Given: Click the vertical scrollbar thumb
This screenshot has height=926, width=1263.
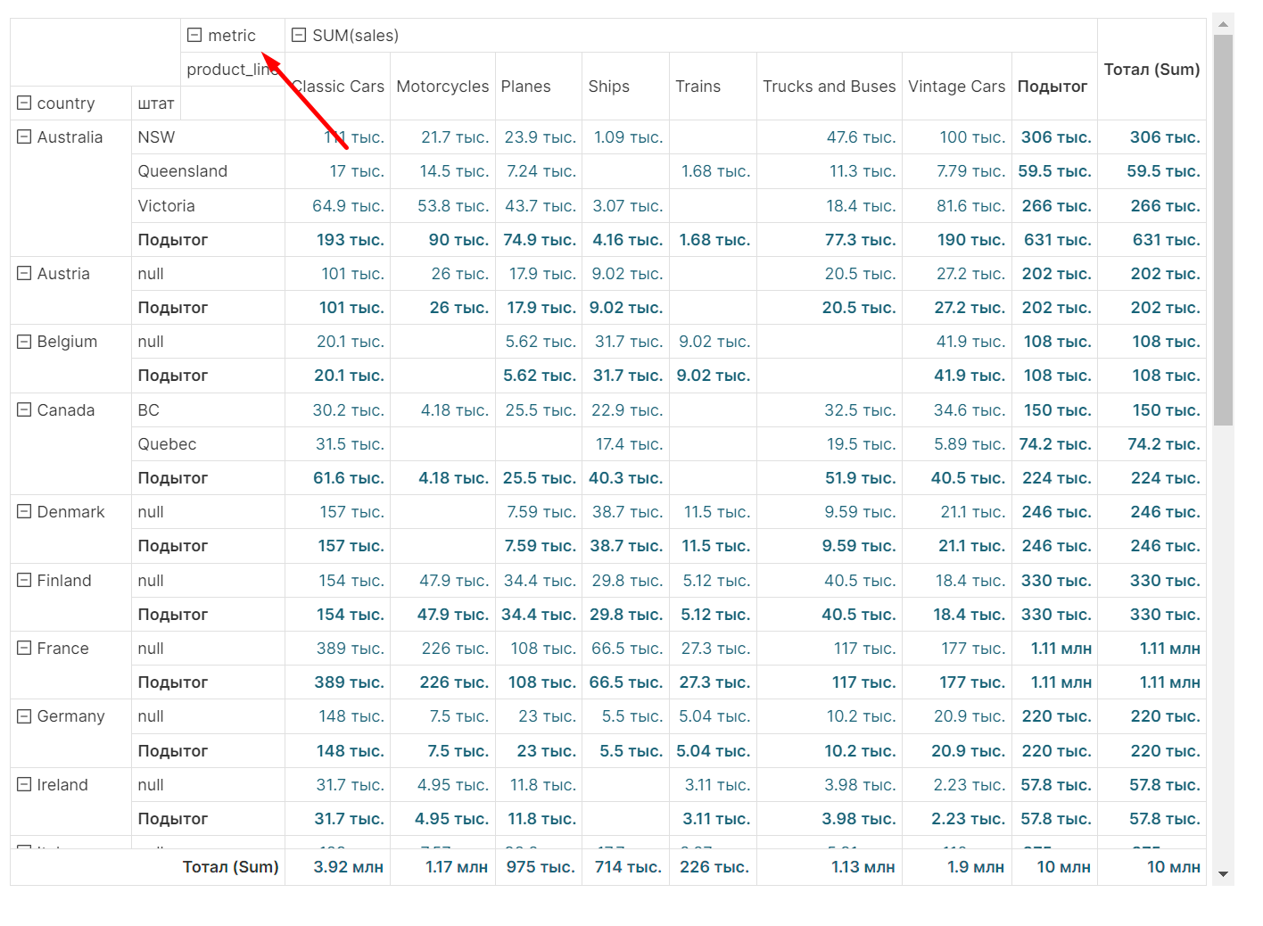Looking at the screenshot, I should [1223, 230].
